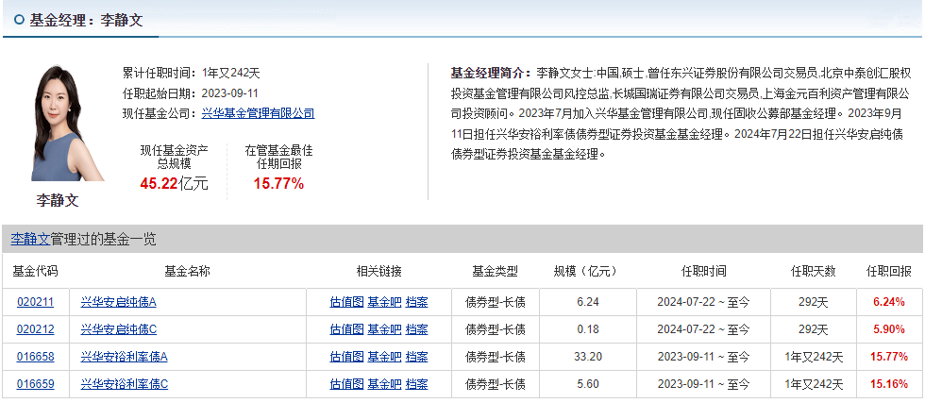This screenshot has height=403, width=925.
Task: Click 李静文 link in funds list header
Action: pos(30,239)
